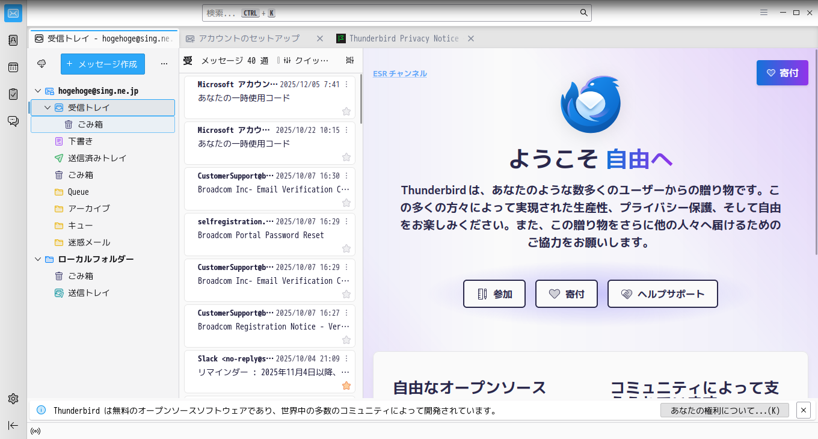
Task: Open Settings via the gear icon
Action: pos(13,399)
